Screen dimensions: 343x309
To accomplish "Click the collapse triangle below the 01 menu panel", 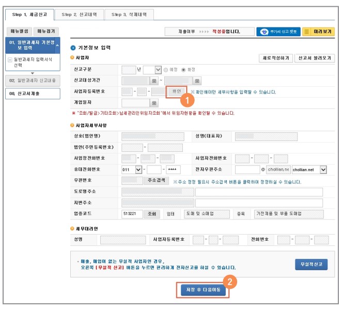I will tap(33, 73).
